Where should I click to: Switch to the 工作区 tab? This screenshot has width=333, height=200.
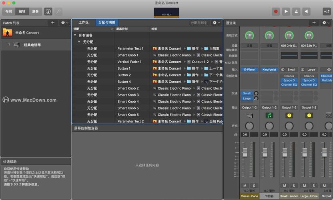point(83,23)
